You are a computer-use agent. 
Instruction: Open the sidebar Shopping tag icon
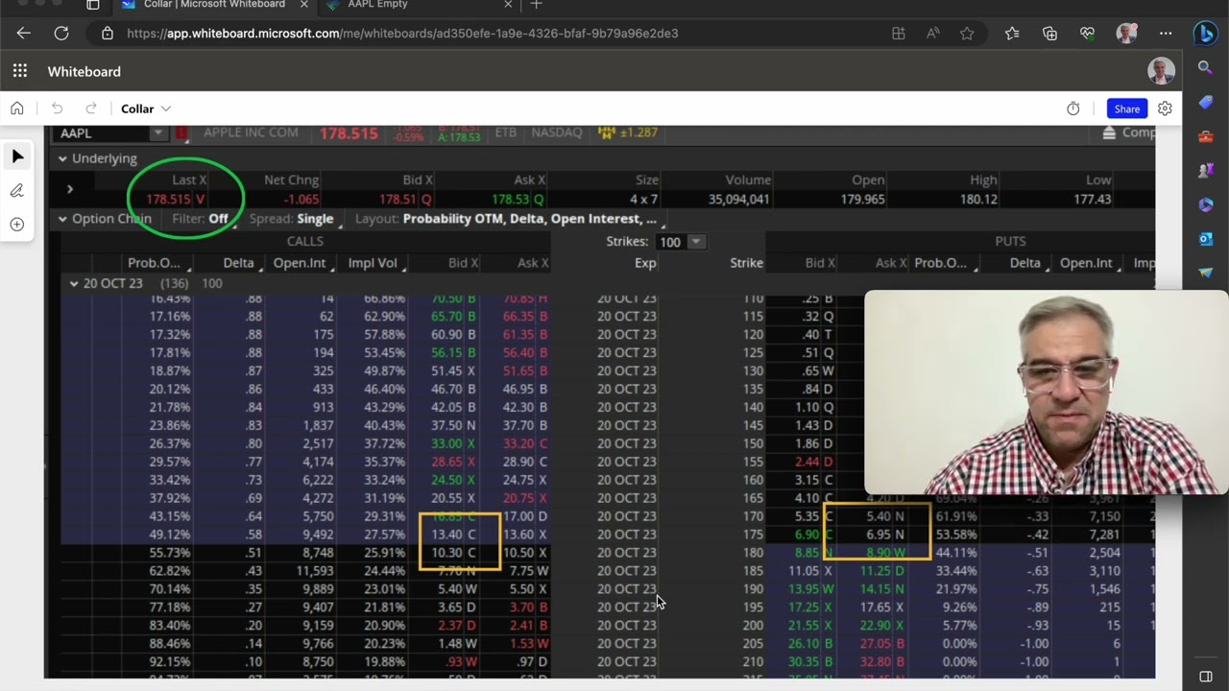click(1206, 103)
